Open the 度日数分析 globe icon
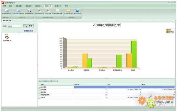Viewport: 177px width, 111px height. pos(77,11)
